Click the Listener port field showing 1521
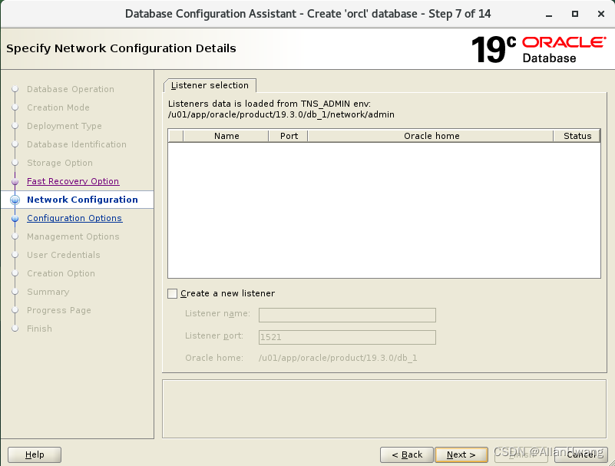The image size is (615, 466). point(347,337)
